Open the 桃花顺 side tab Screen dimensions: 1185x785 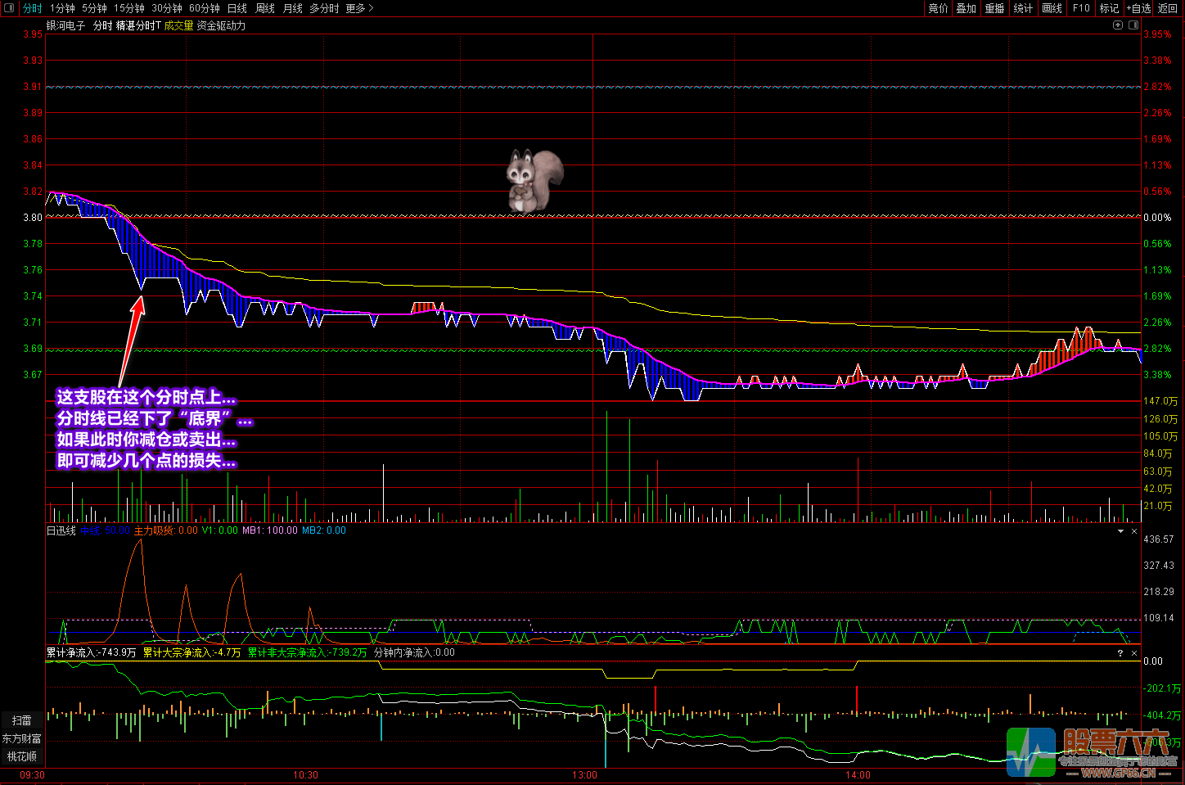22,756
